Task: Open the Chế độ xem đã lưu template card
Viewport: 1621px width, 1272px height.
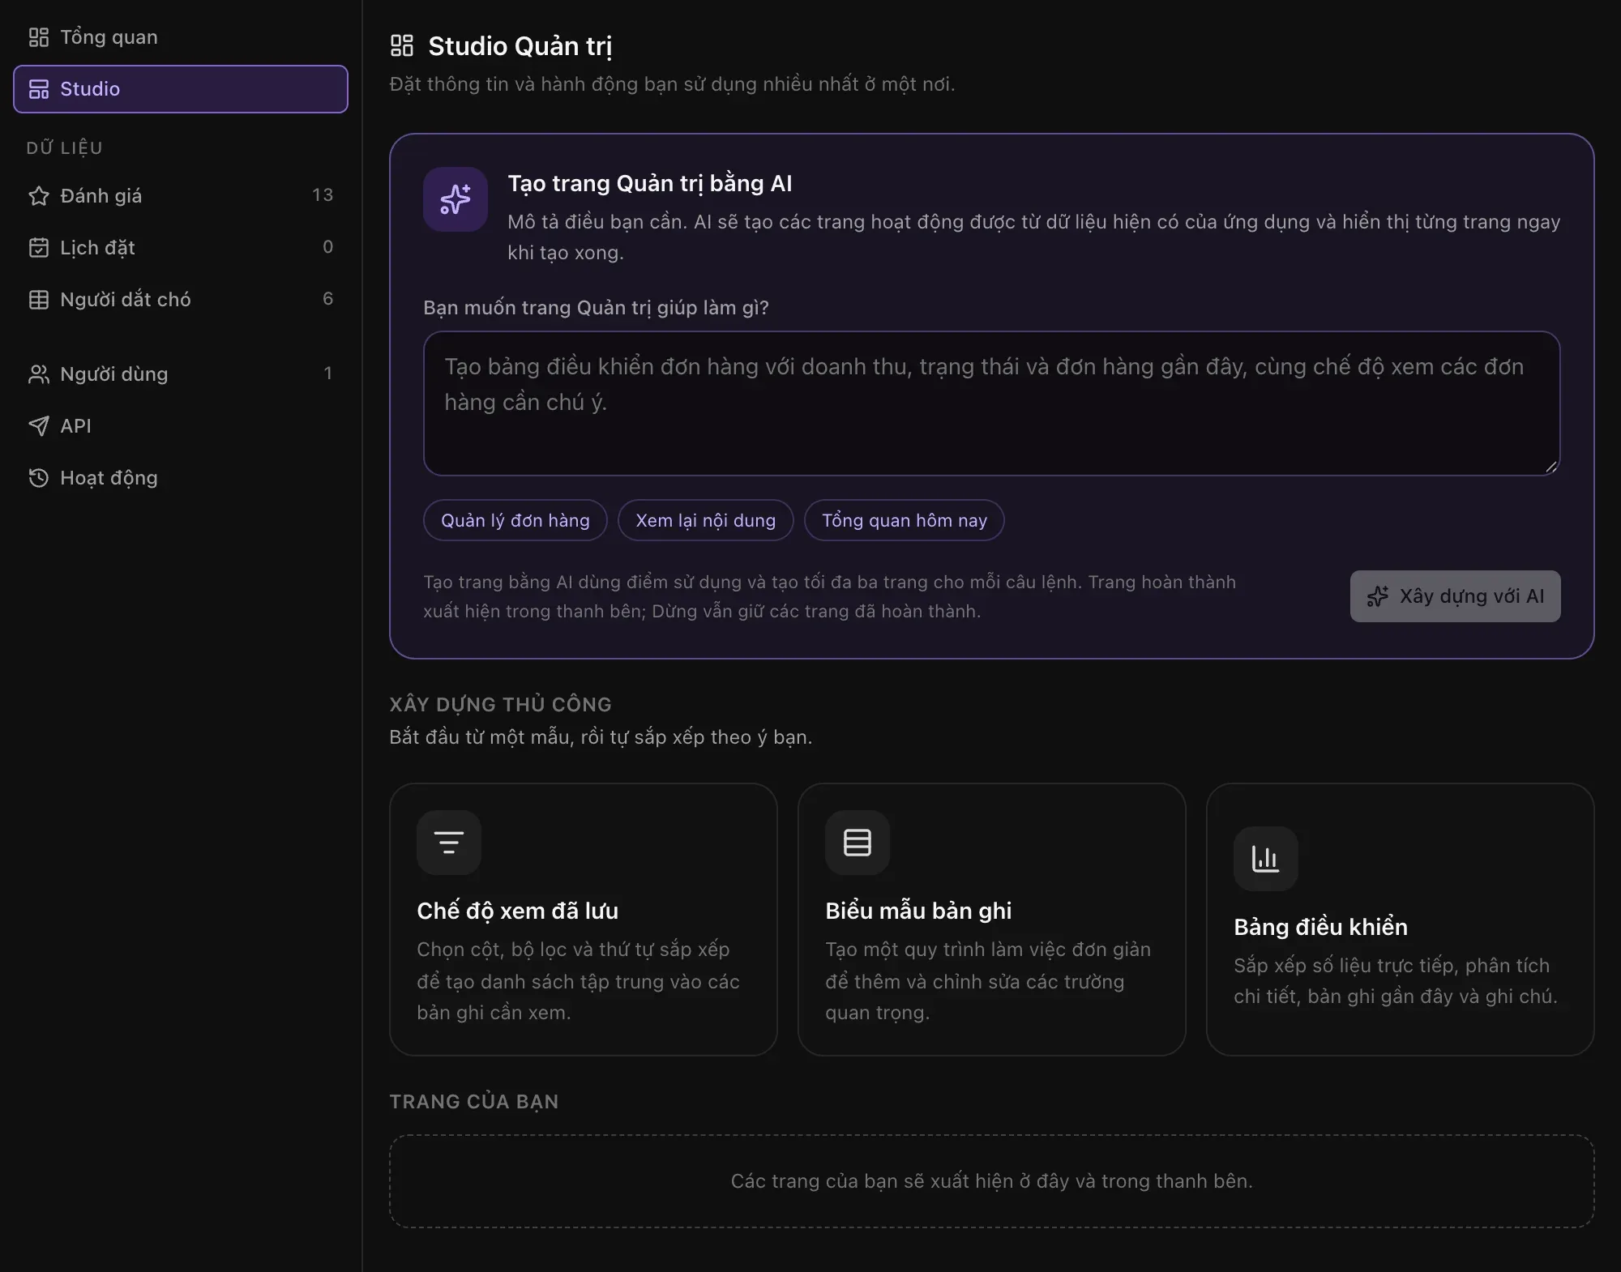Action: (584, 920)
